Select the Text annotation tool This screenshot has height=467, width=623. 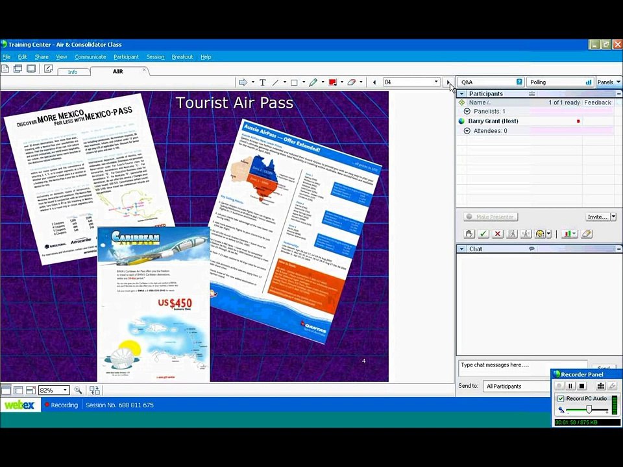click(263, 82)
